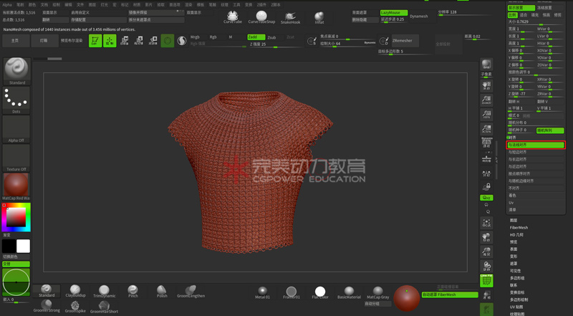Click the Standard brush thumbnail at left
Image resolution: width=573 pixels, height=316 pixels.
(16, 70)
